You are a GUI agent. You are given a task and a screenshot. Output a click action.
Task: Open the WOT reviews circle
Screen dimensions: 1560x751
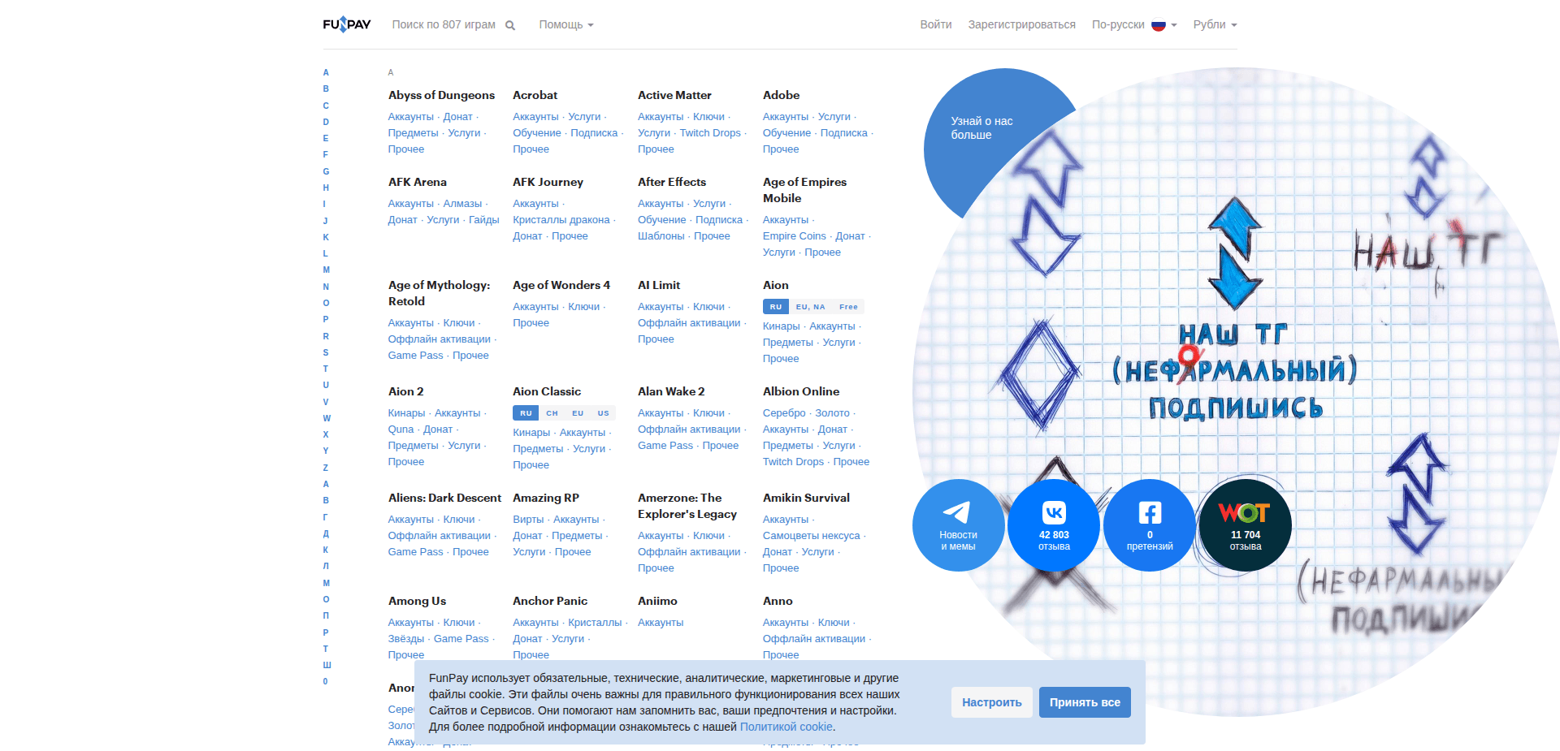[x=1245, y=525]
